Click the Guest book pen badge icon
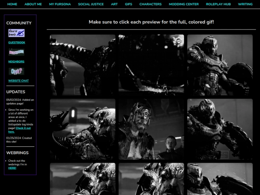The width and height of the screenshot is (260, 195). tap(16, 33)
